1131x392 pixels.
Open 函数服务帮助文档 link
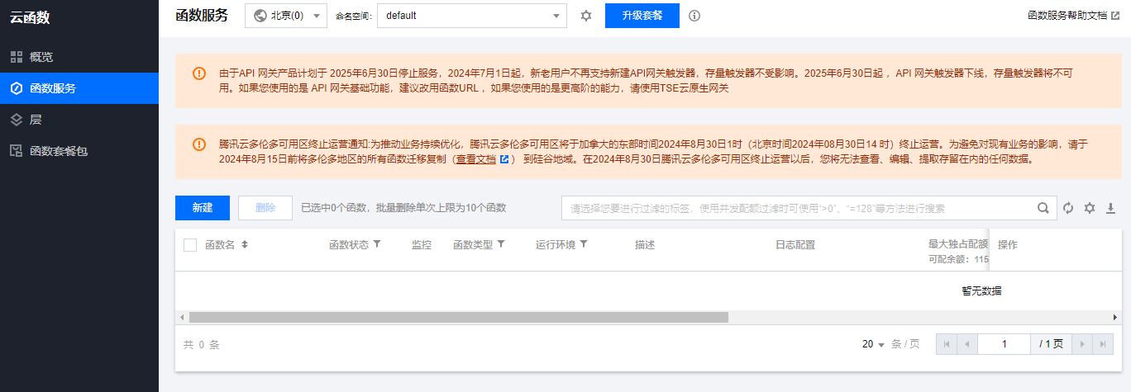(x=1067, y=16)
